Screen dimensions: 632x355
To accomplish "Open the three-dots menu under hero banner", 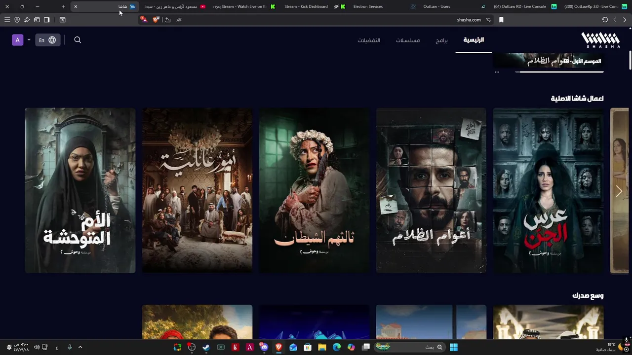I will pos(497,72).
